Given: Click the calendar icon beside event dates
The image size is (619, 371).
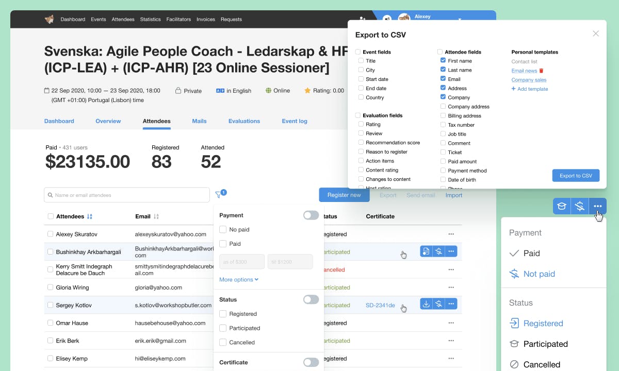Looking at the screenshot, I should [x=47, y=91].
